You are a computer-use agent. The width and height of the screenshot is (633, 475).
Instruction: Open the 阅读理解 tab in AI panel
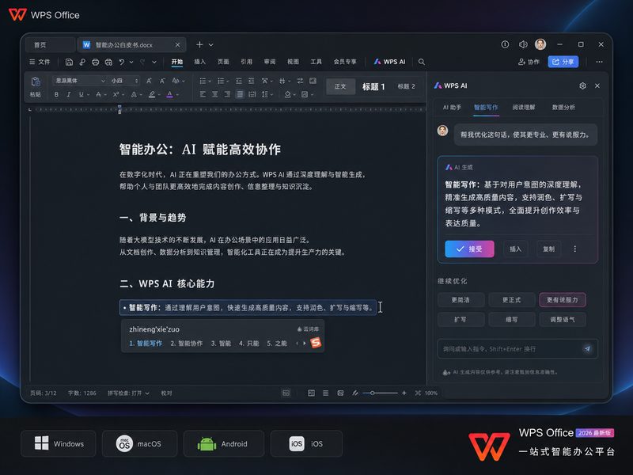[524, 107]
